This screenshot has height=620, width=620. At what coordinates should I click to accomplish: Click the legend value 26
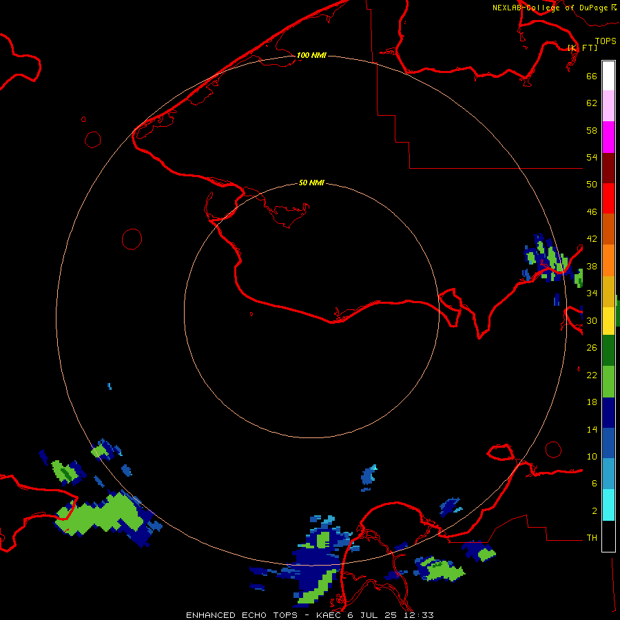coord(592,348)
